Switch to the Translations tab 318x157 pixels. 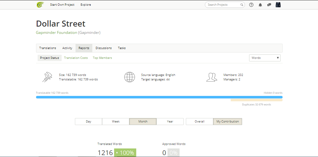click(48, 48)
